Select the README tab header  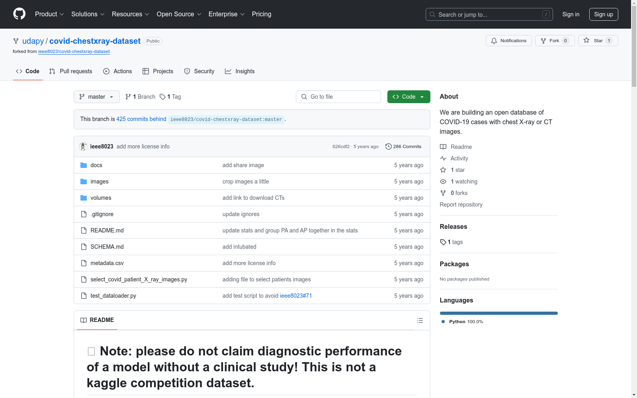pos(97,320)
